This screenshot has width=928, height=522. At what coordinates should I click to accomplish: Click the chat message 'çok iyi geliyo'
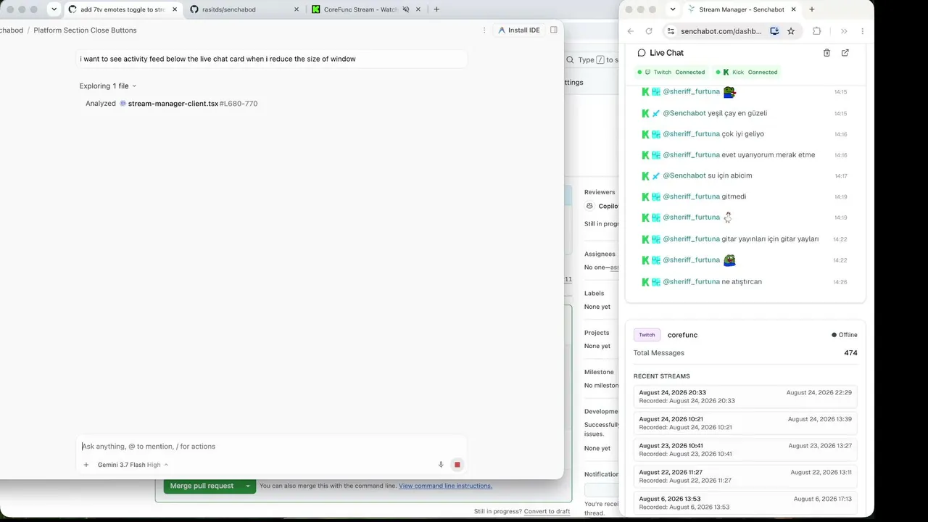[x=743, y=134]
